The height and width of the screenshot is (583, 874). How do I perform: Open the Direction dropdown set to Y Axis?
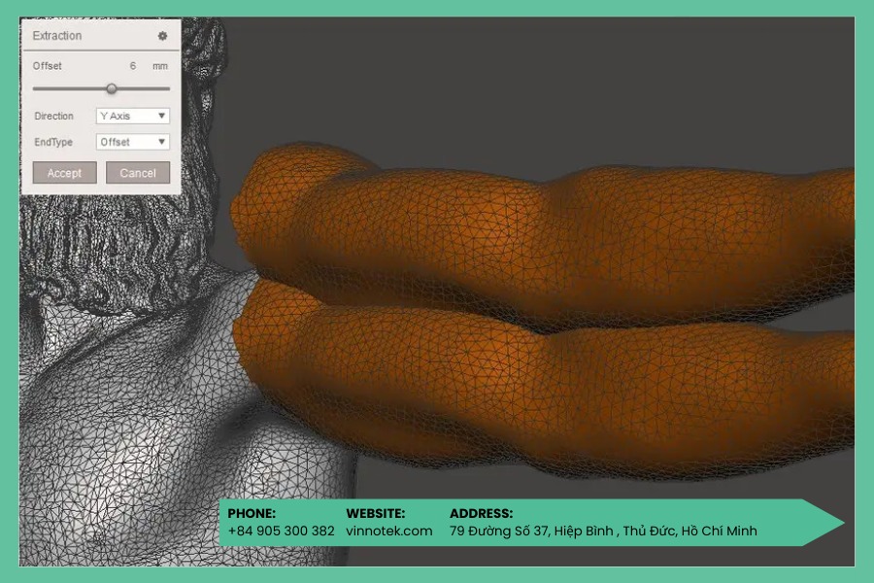133,116
